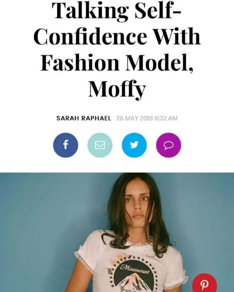
Task: Click the "RAPHAEL" surname in byline
Action: [x=96, y=118]
